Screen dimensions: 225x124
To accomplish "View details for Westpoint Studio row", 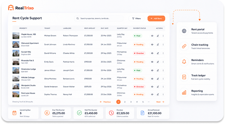I will point(152,87).
